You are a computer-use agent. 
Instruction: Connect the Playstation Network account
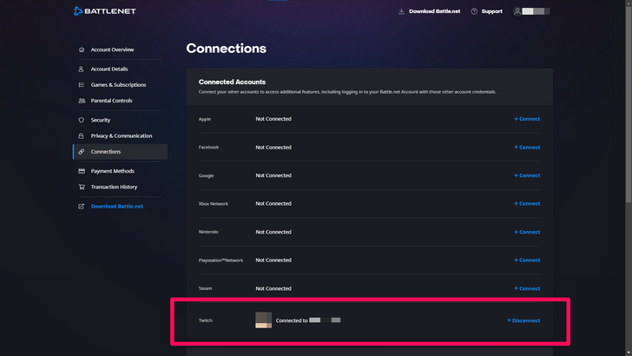[x=527, y=260]
